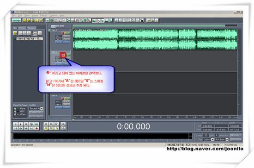Zoom in vertically on tracks
254x168 pixels.
coord(63,124)
